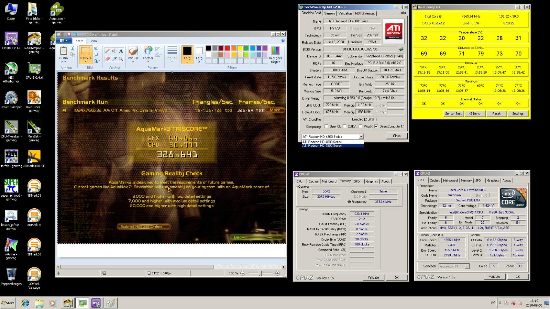Click the Paint zoom slider handle
This screenshot has height=309, width=550.
261,273
